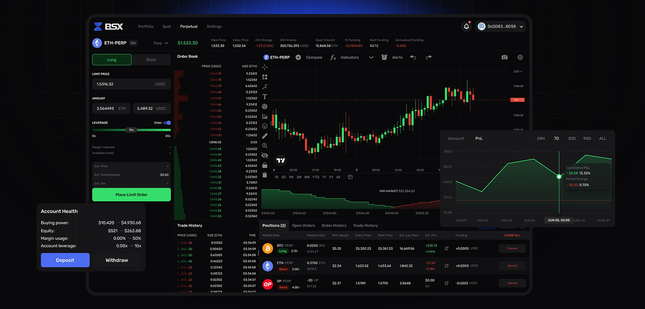Screen dimensions: 645x309
Task: Click the ETH amount input field
Action: [x=111, y=108]
